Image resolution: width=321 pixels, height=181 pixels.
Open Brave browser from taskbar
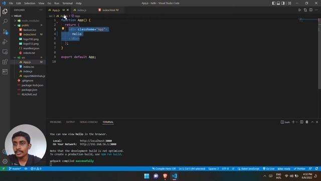[x=165, y=176]
